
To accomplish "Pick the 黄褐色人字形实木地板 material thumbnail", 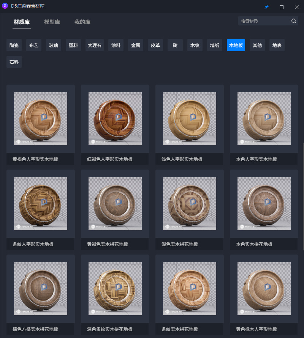I will [41, 119].
